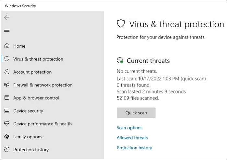Click the Firewall network signal icon
Viewport: 227px width, 160px height.
[7, 85]
